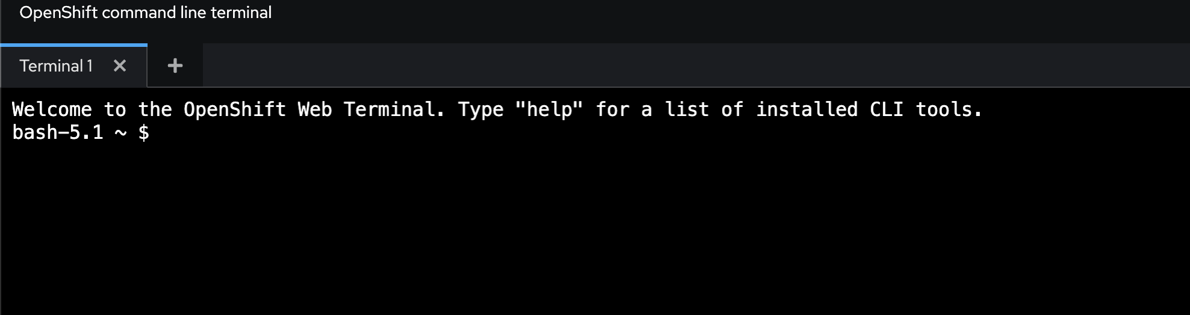This screenshot has height=315, width=1190.
Task: Add a new terminal tab with plus icon
Action: (175, 66)
